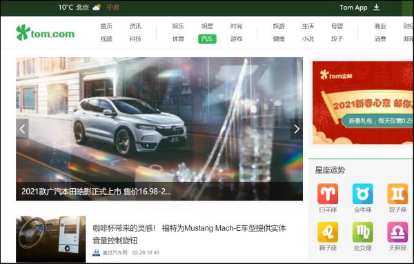Open the Aries 白羊座 horoscope icon
The height and width of the screenshot is (264, 414).
[x=328, y=194]
